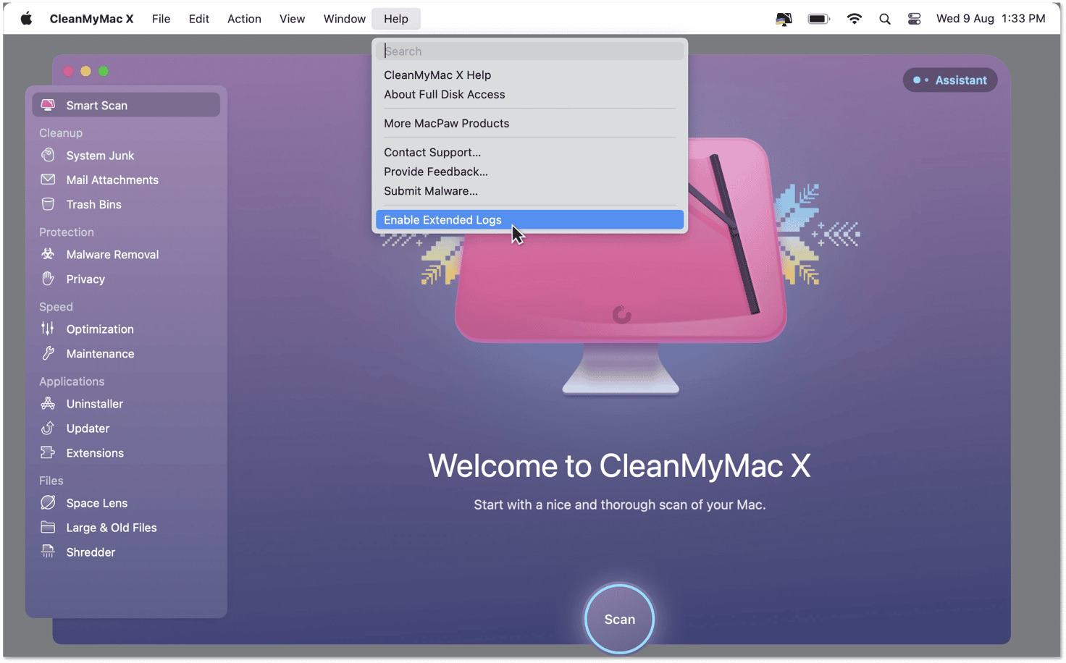Screen dimensions: 1066x663
Task: Click the Smart Scan monitor icon
Action: pos(48,105)
